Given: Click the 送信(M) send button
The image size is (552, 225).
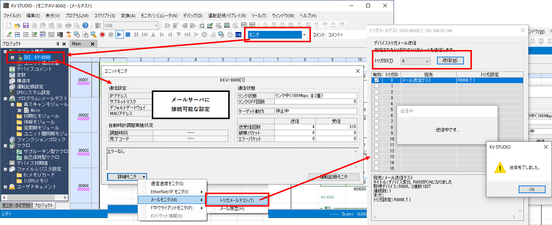Looking at the screenshot, I should tap(450, 61).
